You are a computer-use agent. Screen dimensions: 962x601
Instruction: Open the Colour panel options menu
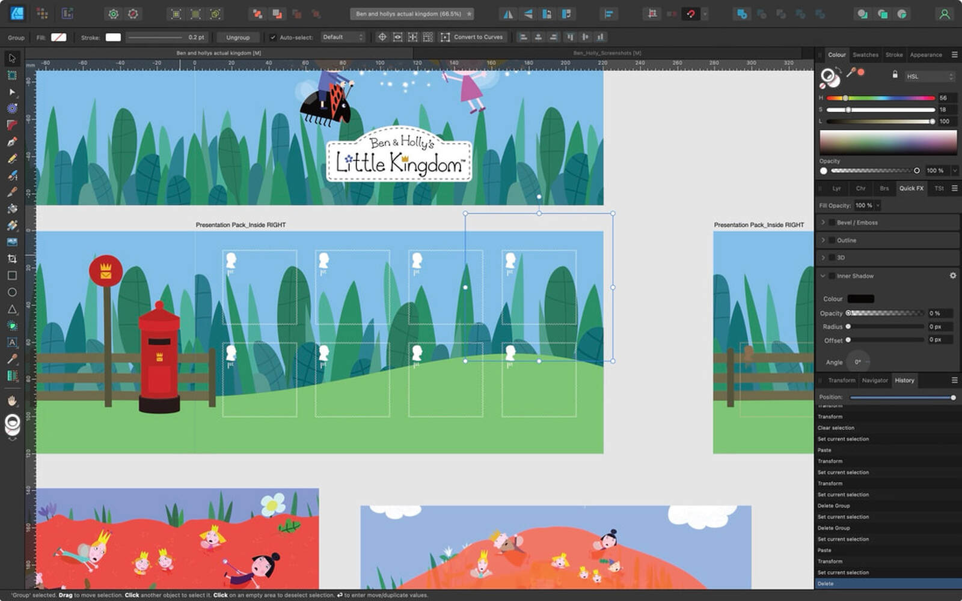click(x=954, y=55)
